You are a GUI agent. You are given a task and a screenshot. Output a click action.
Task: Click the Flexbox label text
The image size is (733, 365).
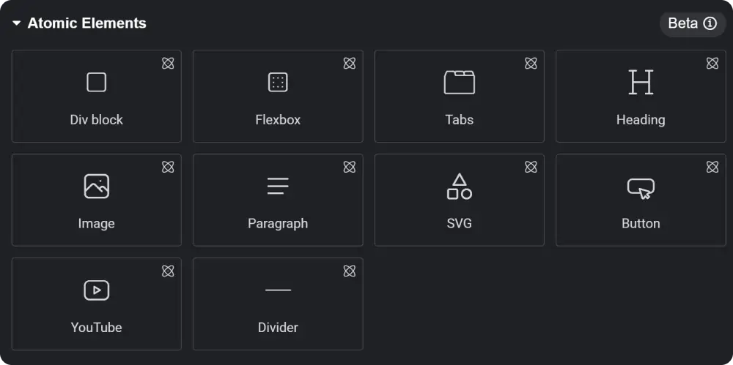point(278,120)
